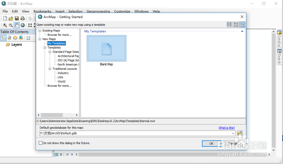Collapse the Standard Page Sizes node
The height and width of the screenshot is (164, 283).
click(50, 52)
